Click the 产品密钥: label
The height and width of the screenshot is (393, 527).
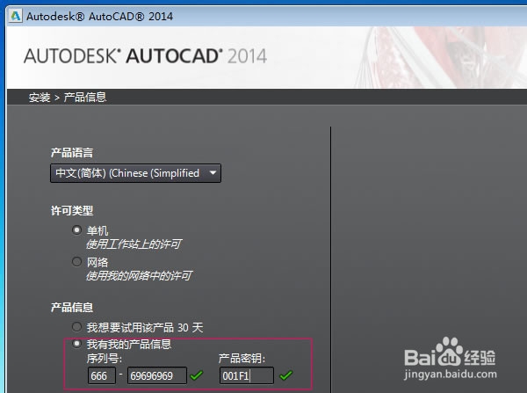click(242, 359)
